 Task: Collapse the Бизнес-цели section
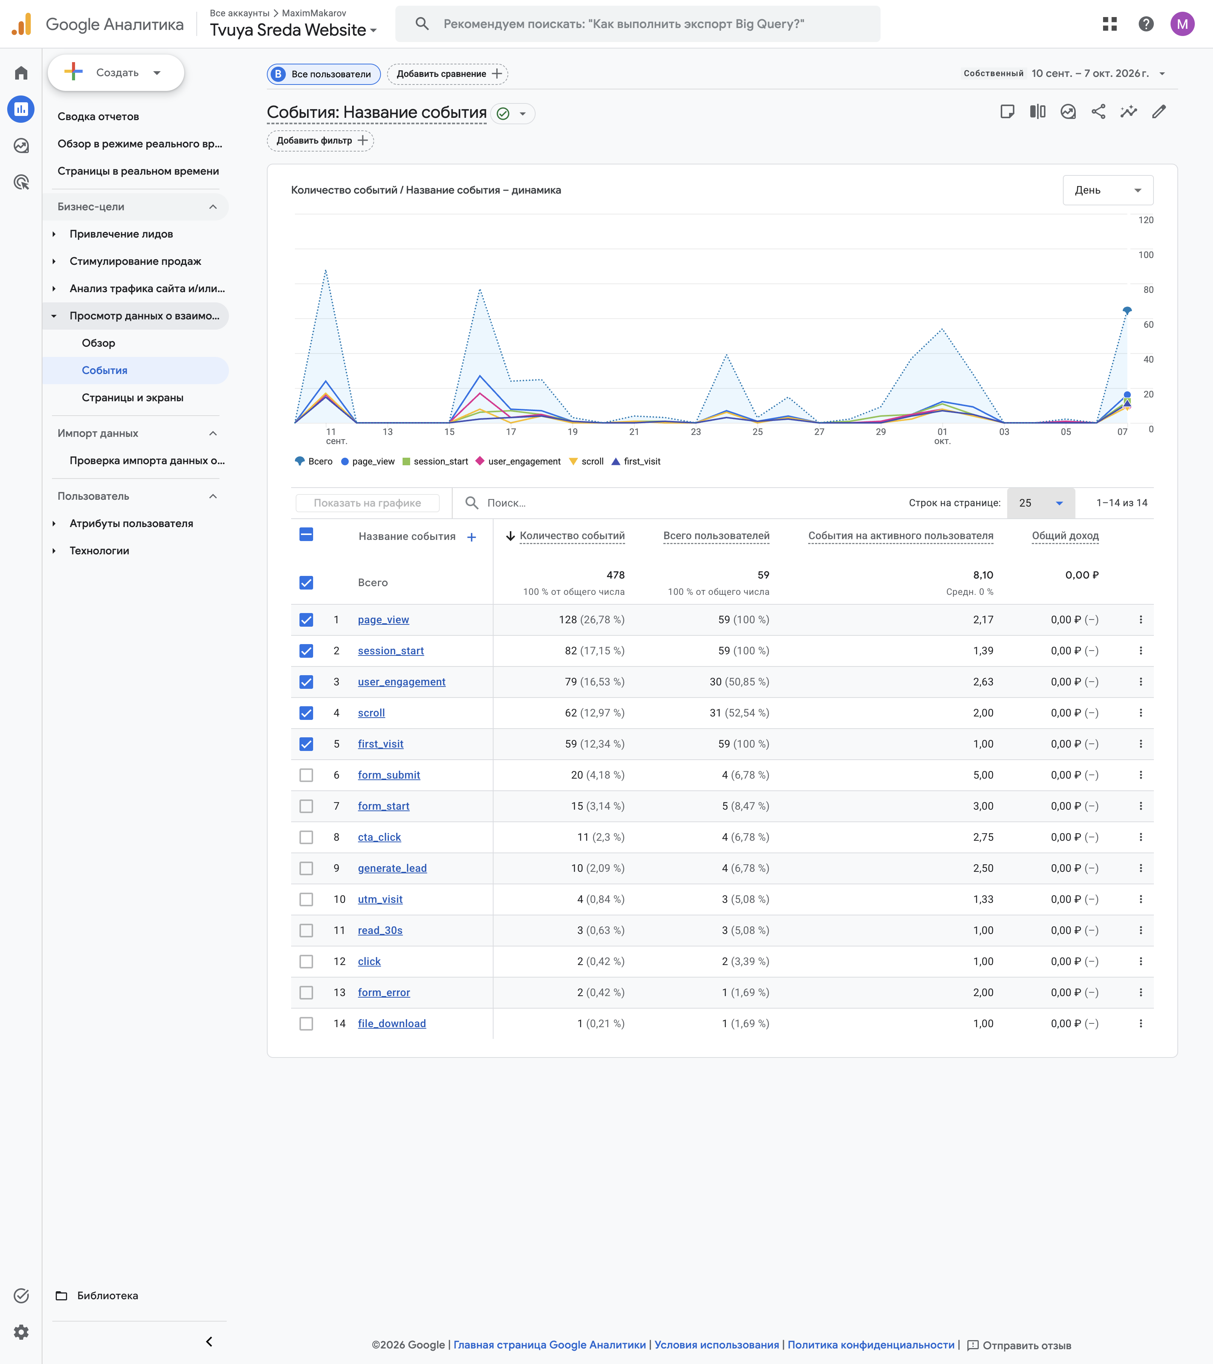click(136, 207)
